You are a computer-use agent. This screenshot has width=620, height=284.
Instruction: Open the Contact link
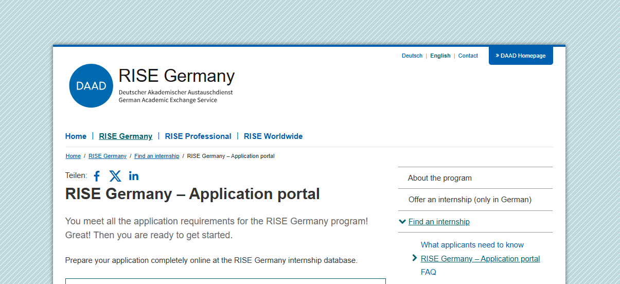coord(468,56)
